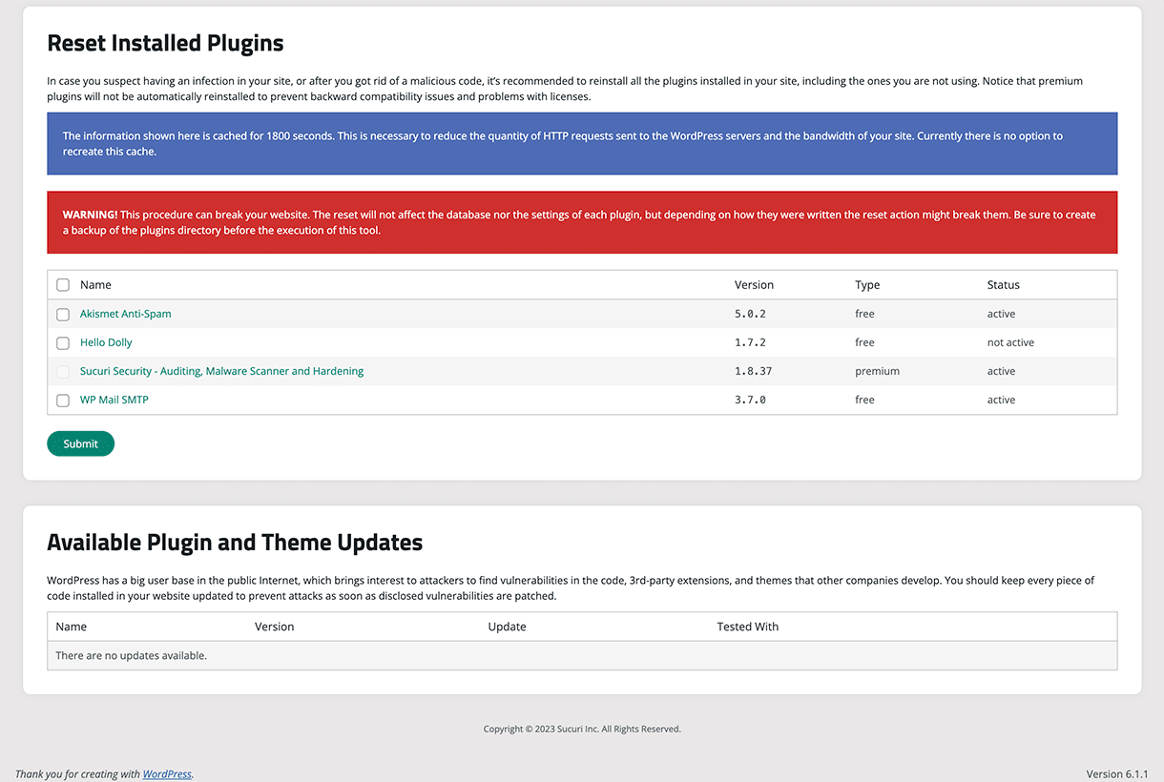This screenshot has height=782, width=1164.
Task: Tick the select-all checkbox beside Name header
Action: pos(63,285)
